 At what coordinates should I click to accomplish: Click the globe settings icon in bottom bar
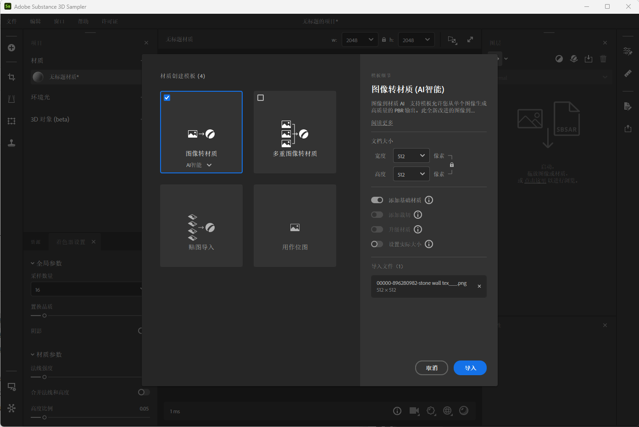[x=448, y=411]
